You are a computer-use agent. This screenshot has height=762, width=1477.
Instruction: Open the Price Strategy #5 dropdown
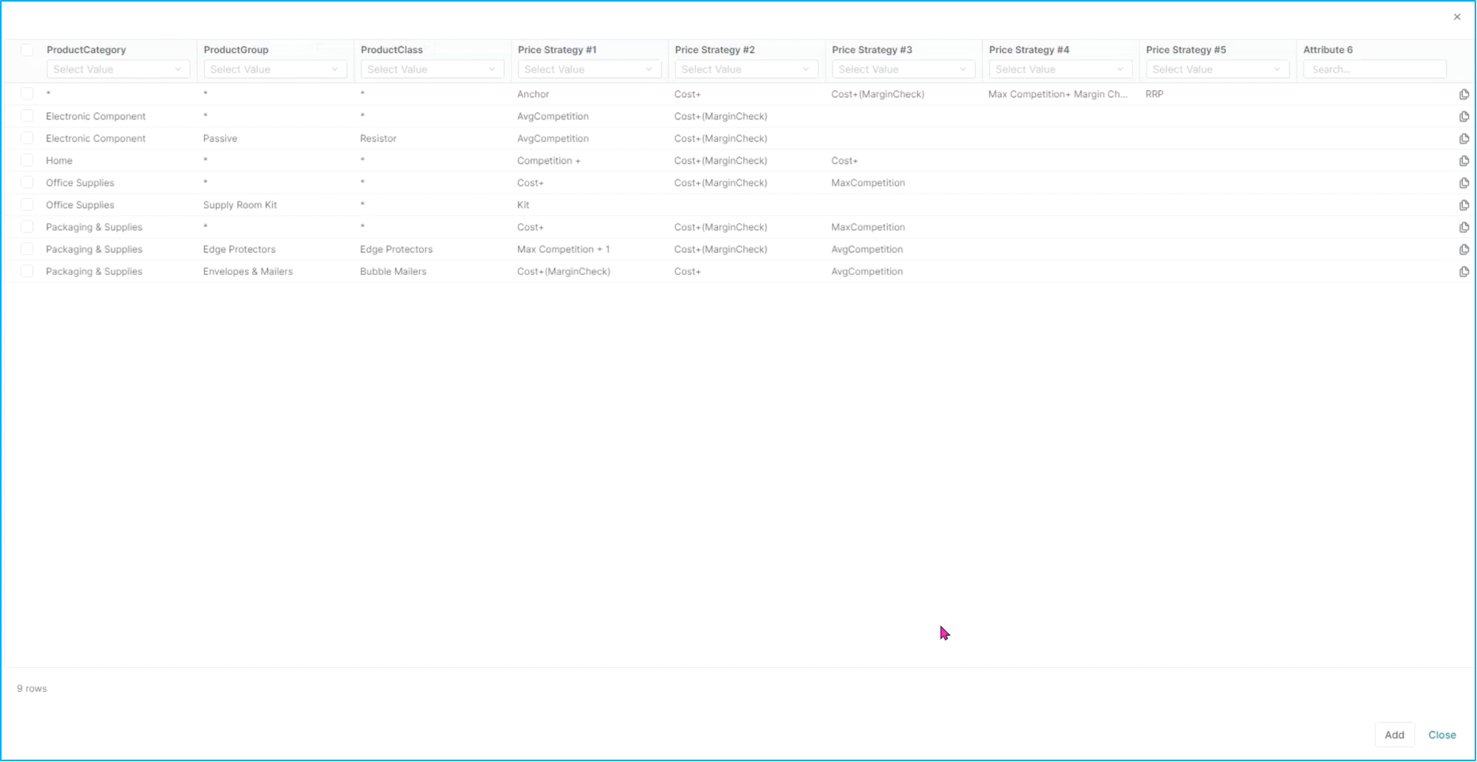pos(1218,70)
